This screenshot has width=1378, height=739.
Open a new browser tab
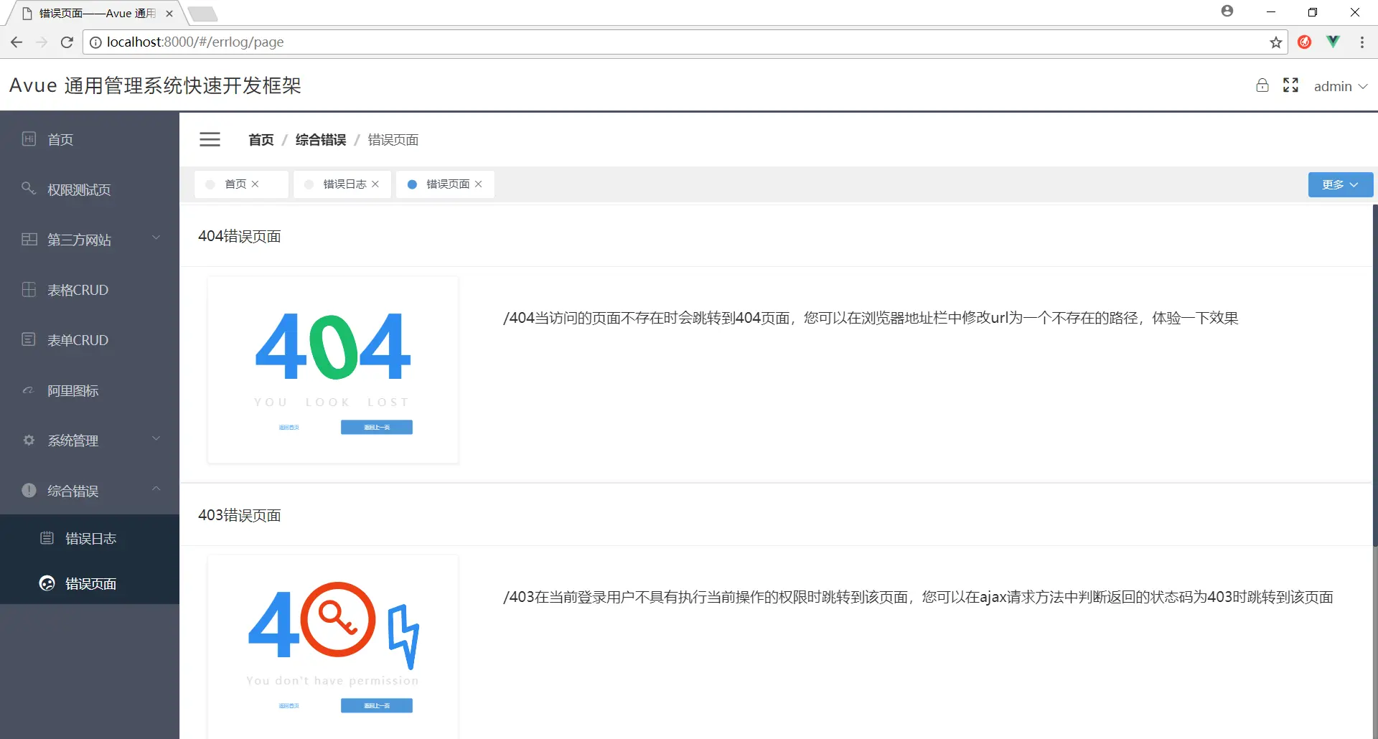coord(203,14)
